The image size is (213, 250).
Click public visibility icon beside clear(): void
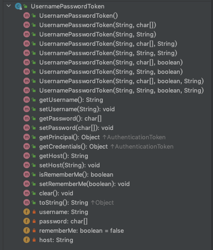point(34,193)
